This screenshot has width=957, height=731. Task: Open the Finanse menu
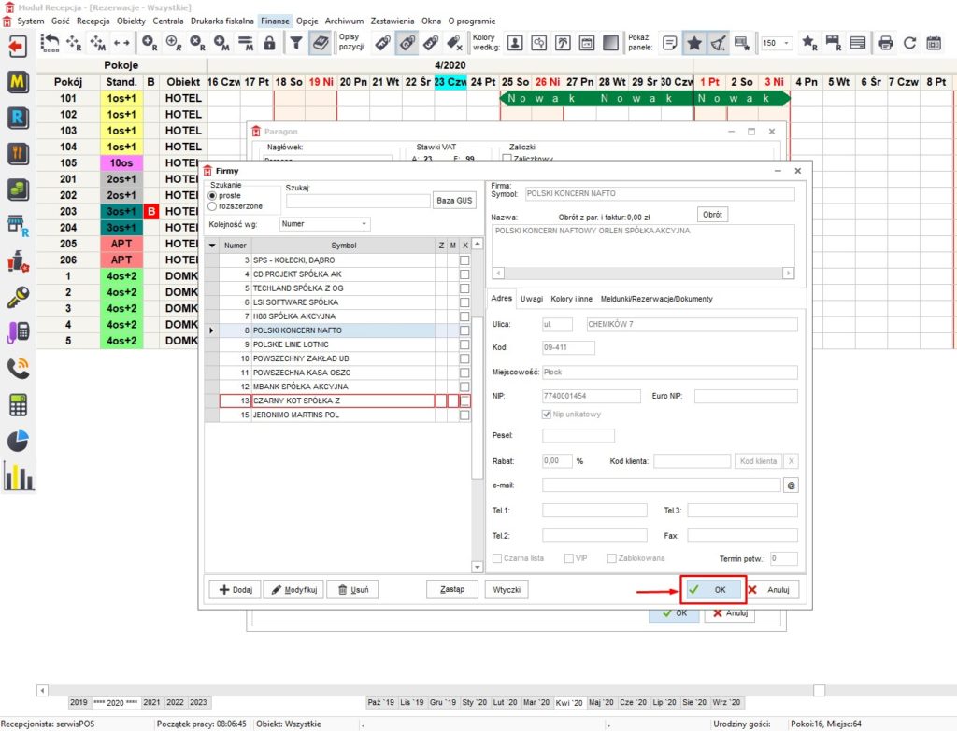pyautogui.click(x=275, y=21)
